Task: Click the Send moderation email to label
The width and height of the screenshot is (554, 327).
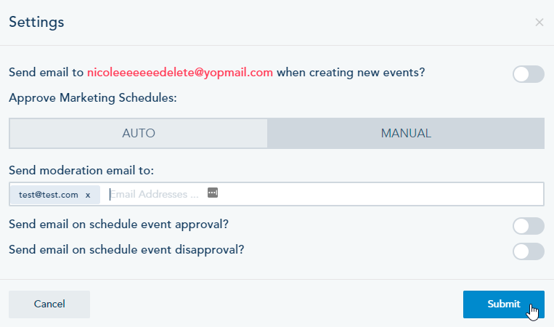Action: pyautogui.click(x=81, y=170)
